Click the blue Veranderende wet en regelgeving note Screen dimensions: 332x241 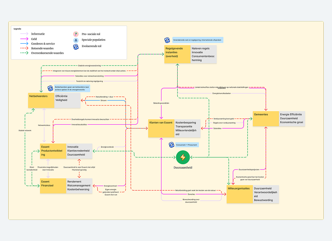198,40
